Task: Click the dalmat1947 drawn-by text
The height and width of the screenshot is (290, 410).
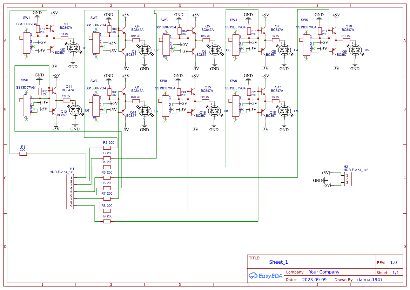Action: 370,279
